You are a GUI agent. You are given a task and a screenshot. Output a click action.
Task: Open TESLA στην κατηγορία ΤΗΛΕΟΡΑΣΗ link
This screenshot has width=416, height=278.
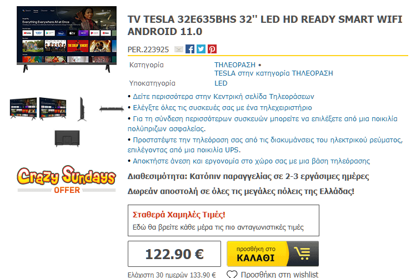click(x=273, y=73)
